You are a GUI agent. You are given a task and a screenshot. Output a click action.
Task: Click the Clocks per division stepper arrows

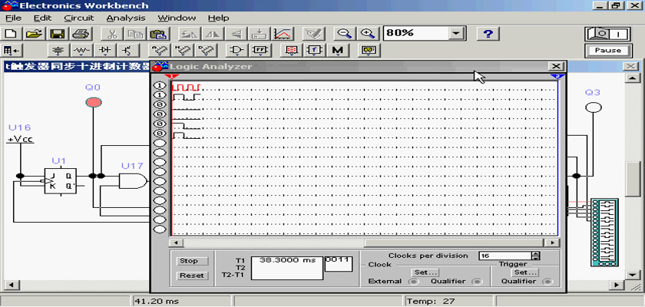click(536, 256)
